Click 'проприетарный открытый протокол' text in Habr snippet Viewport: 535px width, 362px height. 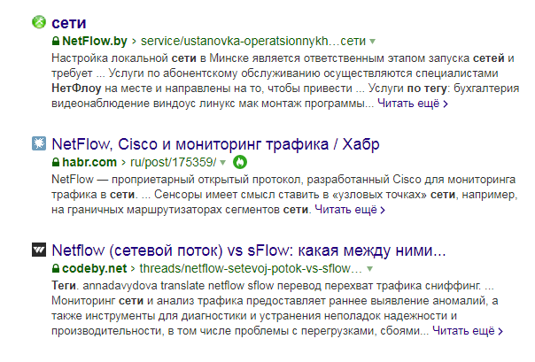[x=207, y=180]
